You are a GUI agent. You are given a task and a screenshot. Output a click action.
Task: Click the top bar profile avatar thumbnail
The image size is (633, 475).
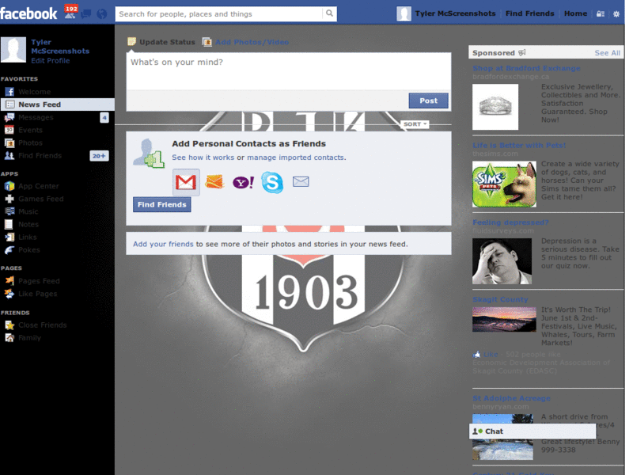pos(404,13)
